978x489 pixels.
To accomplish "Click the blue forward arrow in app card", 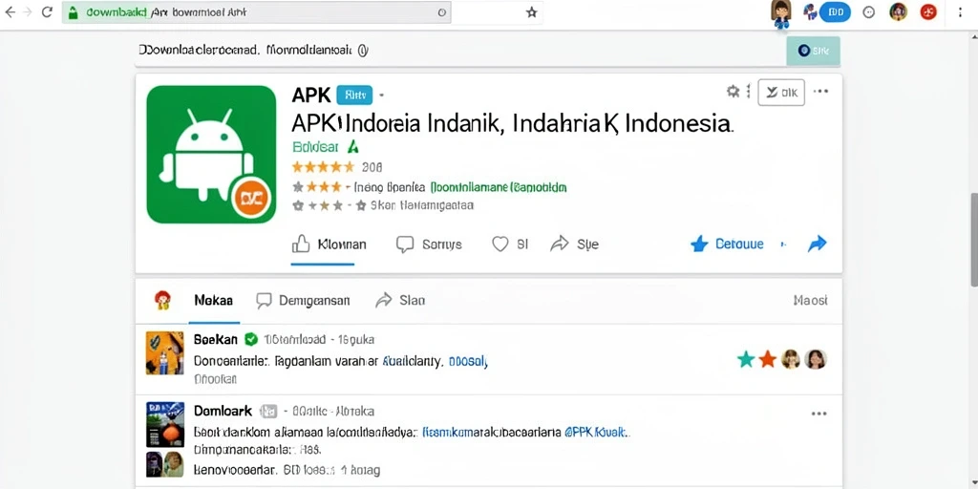I will pyautogui.click(x=818, y=244).
